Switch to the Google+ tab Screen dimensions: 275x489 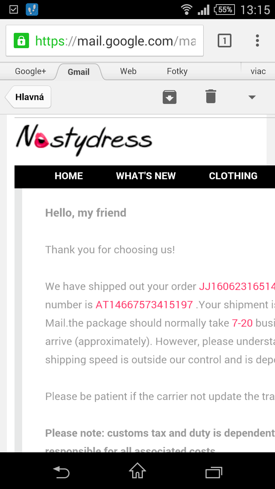(x=31, y=71)
